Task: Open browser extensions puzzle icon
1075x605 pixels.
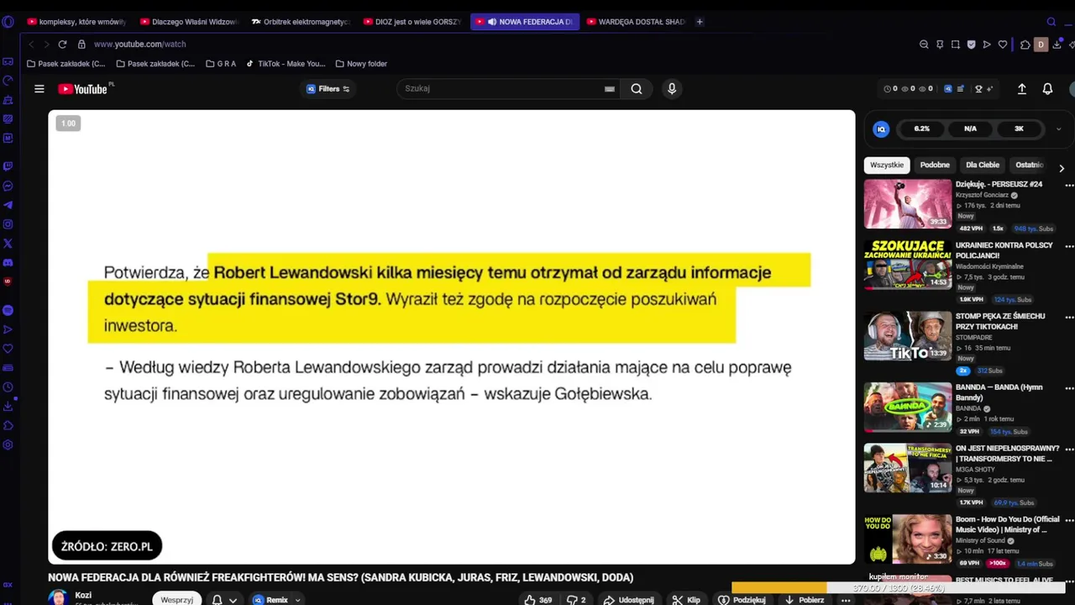Action: [1025, 45]
